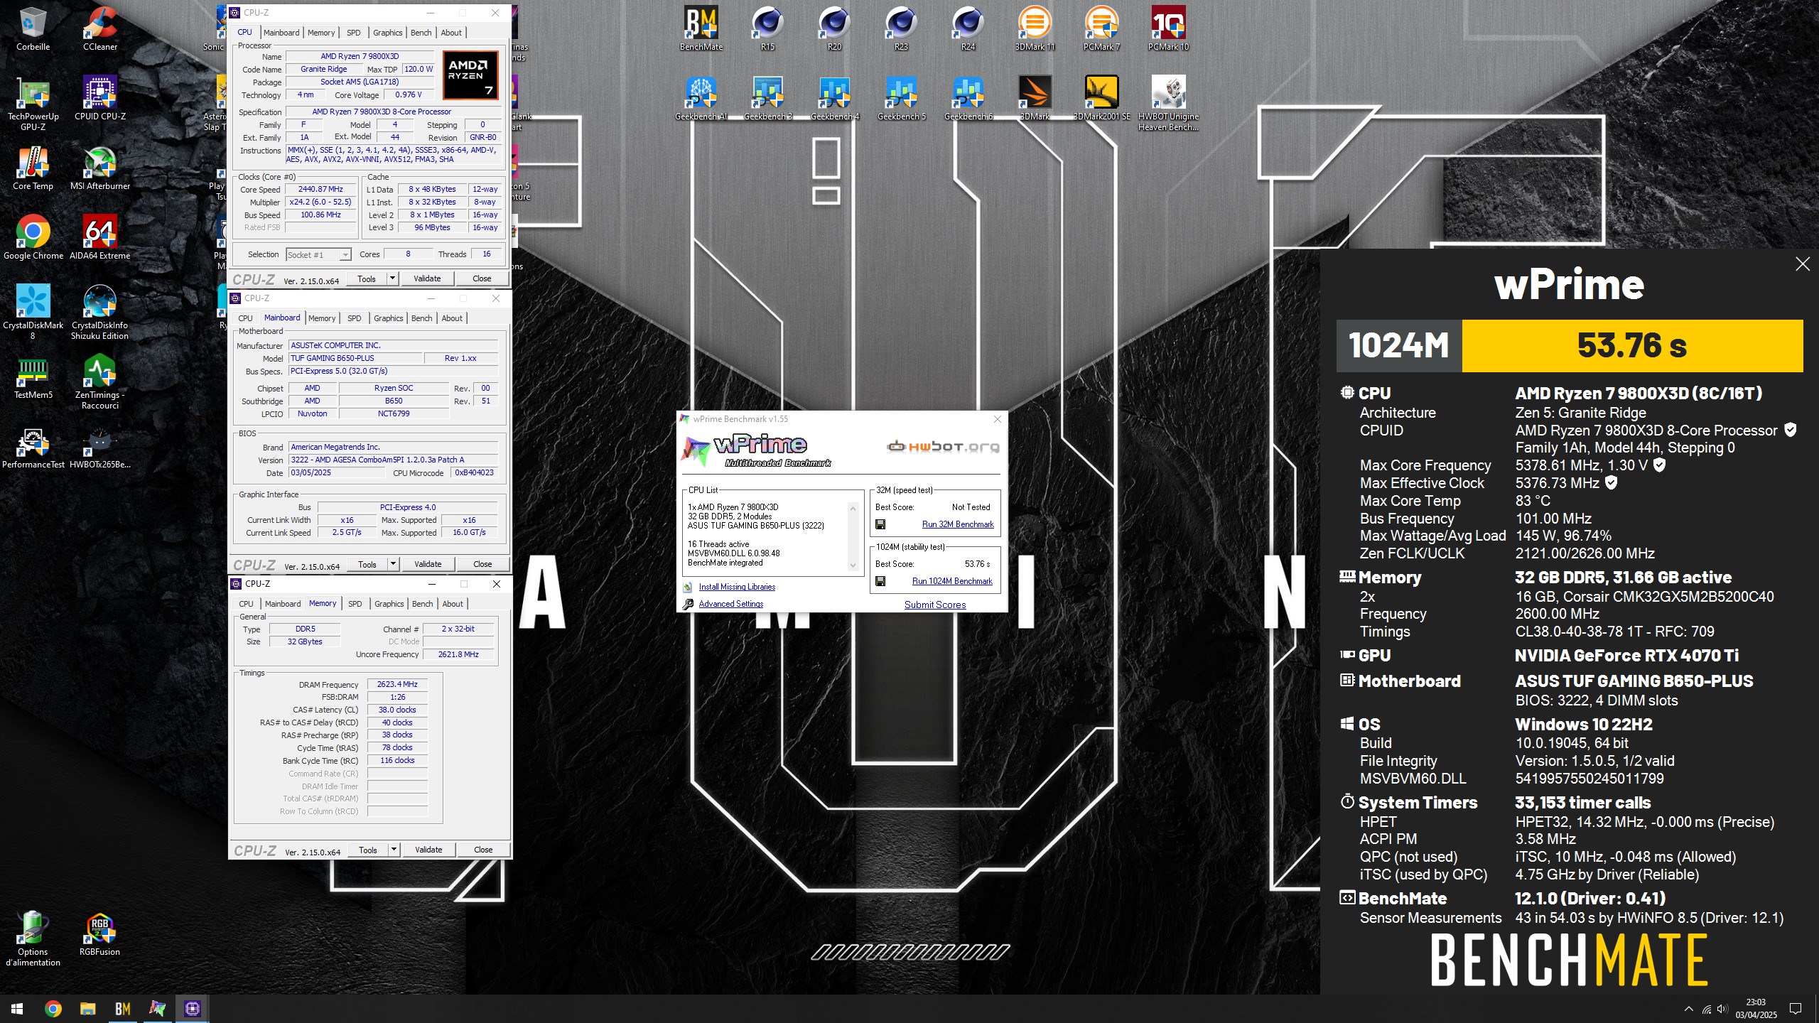The height and width of the screenshot is (1023, 1819).
Task: Open the TestMem5 desktop icon
Action: [33, 377]
